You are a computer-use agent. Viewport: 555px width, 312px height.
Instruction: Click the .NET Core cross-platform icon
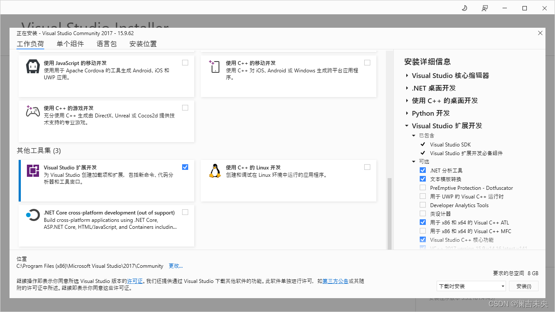click(33, 215)
